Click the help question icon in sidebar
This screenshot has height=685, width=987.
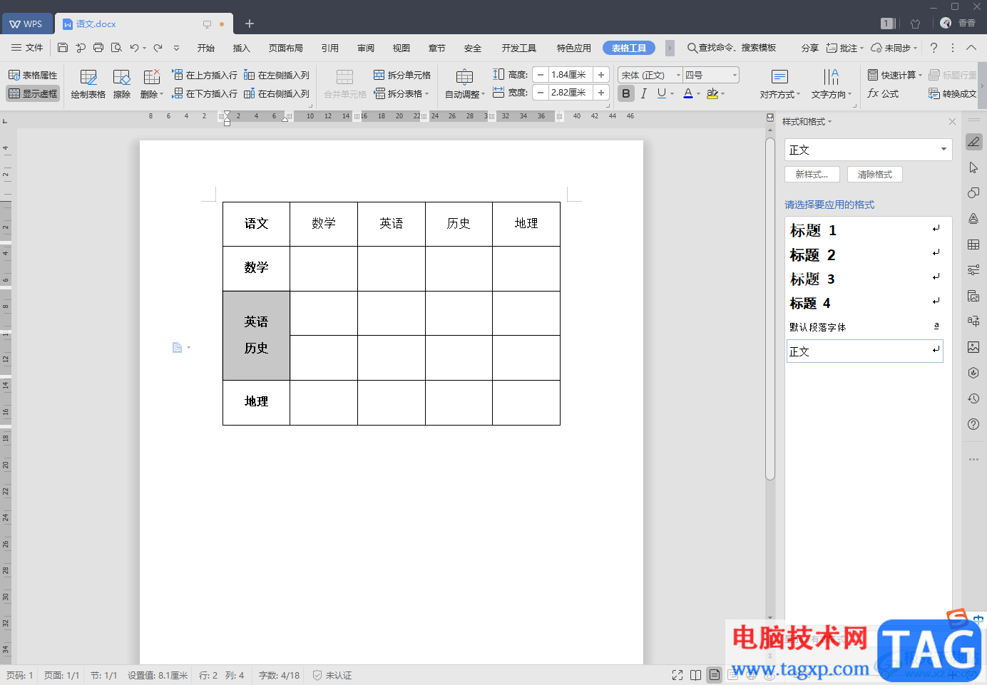pos(973,424)
